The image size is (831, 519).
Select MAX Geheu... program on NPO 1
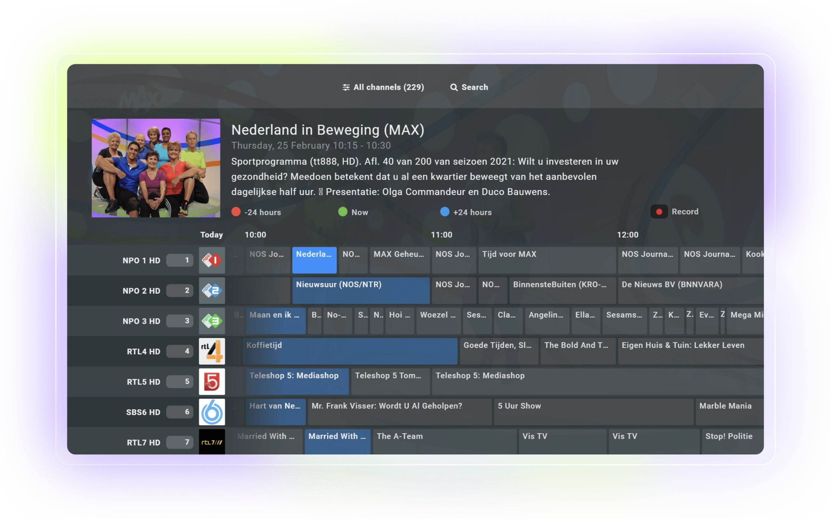400,260
